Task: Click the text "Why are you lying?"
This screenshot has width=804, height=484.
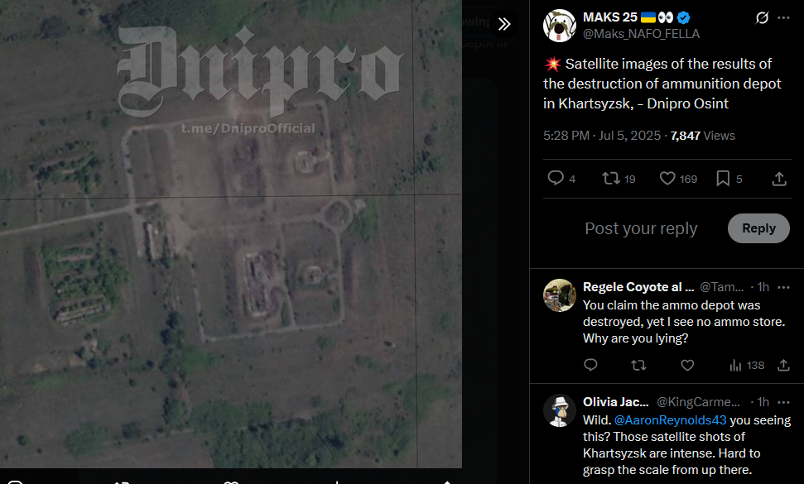Action: click(x=635, y=338)
